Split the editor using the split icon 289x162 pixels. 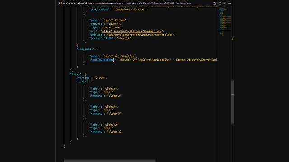(x=225, y=3)
